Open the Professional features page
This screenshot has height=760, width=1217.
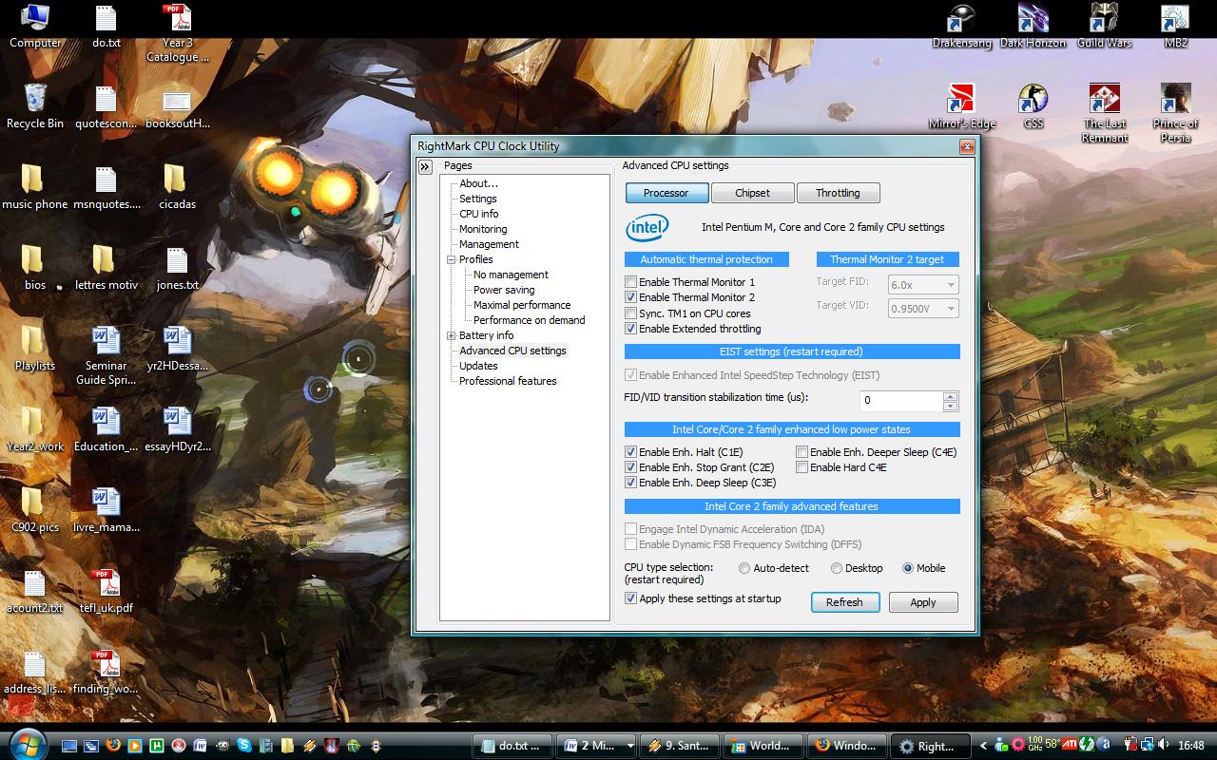(x=508, y=381)
